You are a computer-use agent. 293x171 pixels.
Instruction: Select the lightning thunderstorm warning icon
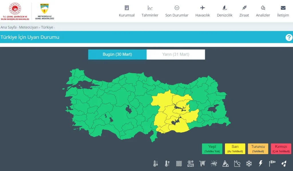[x=260, y=164]
